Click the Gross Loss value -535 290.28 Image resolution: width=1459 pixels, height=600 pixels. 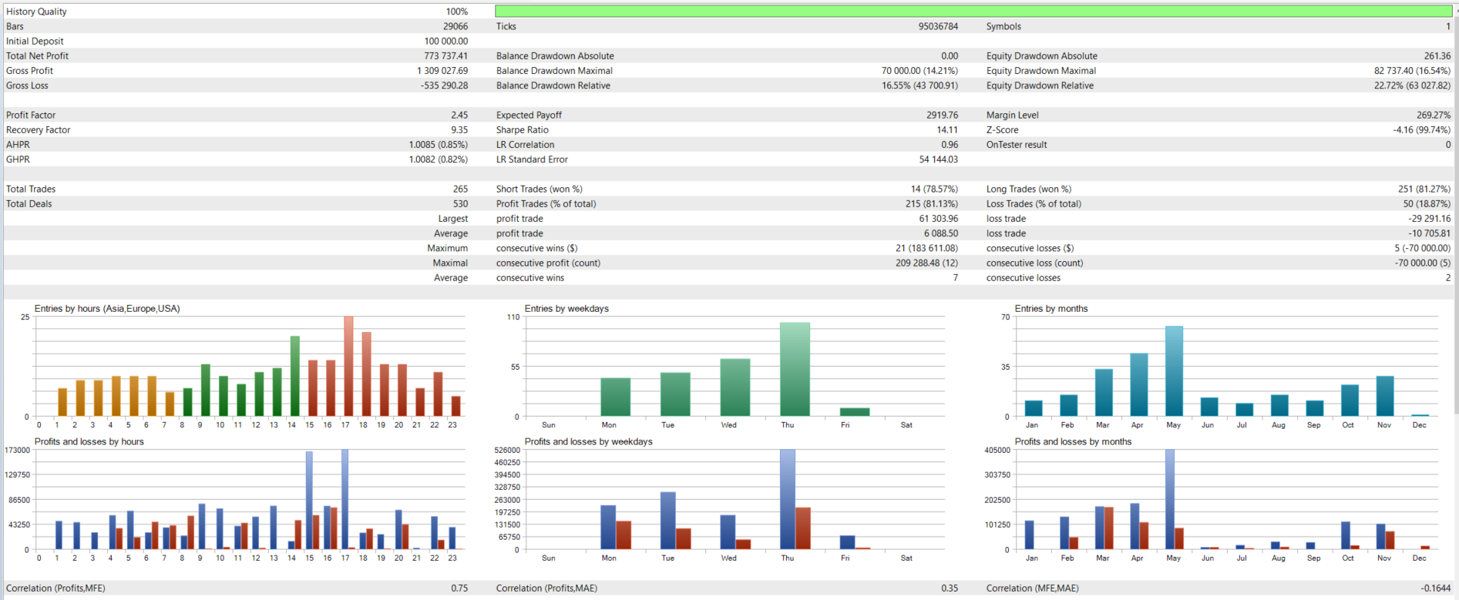444,85
